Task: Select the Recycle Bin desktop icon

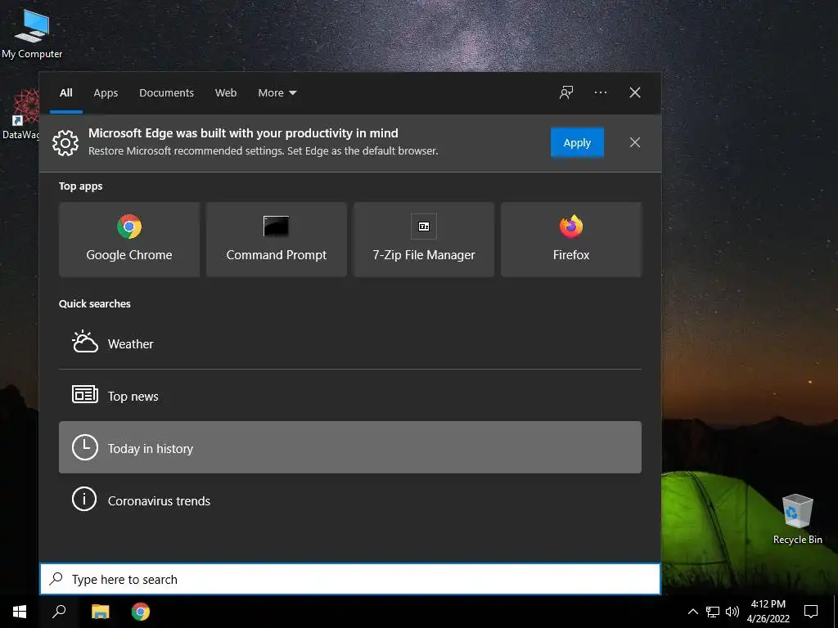Action: (797, 518)
